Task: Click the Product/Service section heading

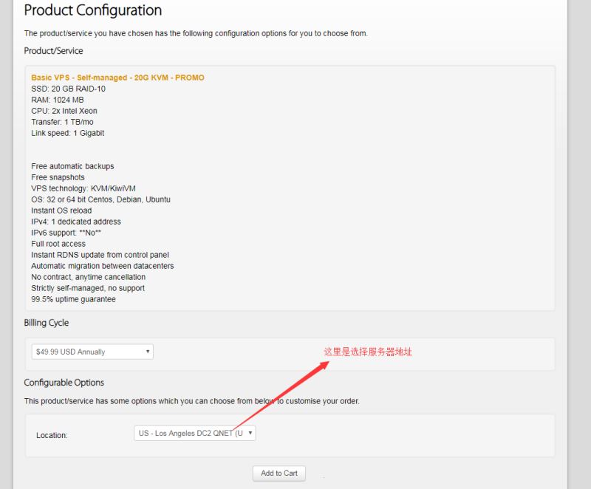Action: (x=53, y=51)
